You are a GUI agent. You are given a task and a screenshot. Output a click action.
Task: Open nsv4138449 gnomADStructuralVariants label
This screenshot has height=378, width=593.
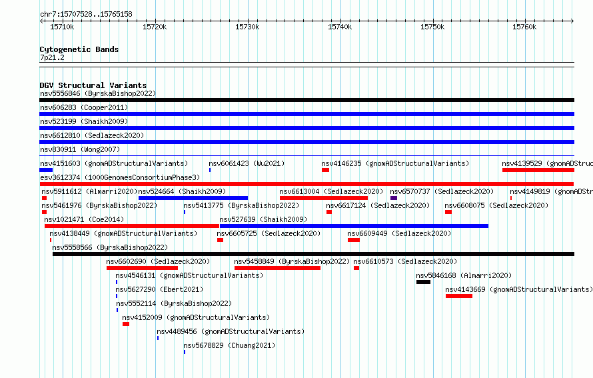click(x=123, y=233)
